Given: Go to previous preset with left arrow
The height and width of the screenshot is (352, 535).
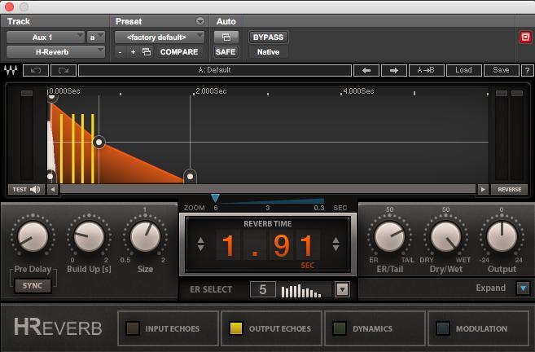Looking at the screenshot, I should point(366,70).
